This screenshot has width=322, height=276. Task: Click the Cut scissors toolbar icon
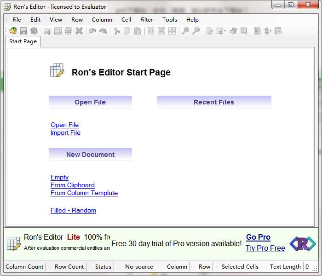click(x=116, y=31)
